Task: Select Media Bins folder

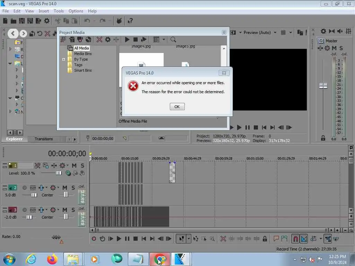Action: pyautogui.click(x=83, y=54)
